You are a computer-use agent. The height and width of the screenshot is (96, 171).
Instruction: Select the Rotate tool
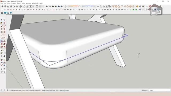pyautogui.click(x=2, y=44)
